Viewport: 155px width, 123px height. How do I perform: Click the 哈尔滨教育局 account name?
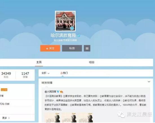coord(63,35)
